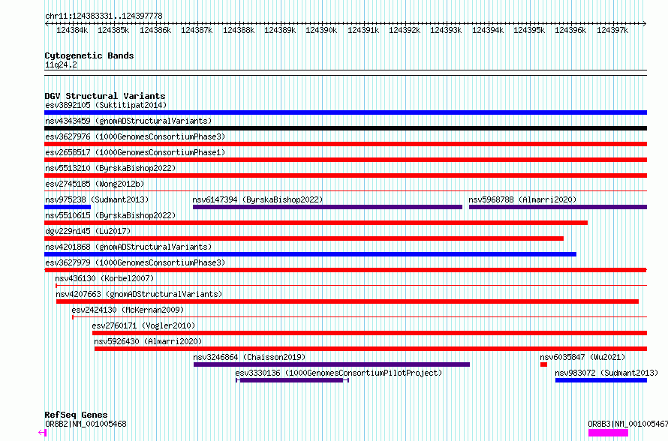
Task: Click esv2745185 (Wong2012b) variant label
Action: [95, 184]
